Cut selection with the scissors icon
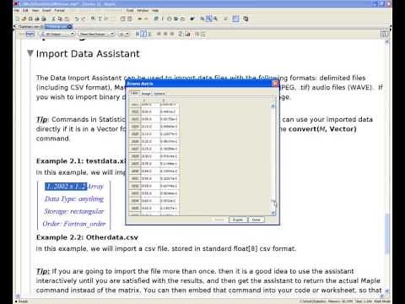 coord(54,19)
